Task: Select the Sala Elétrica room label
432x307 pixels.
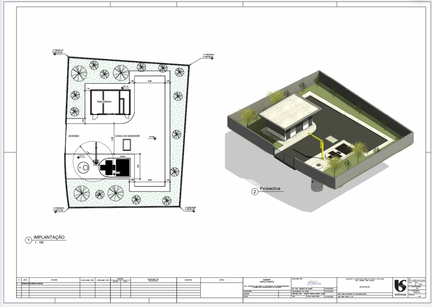Action: 104,102
